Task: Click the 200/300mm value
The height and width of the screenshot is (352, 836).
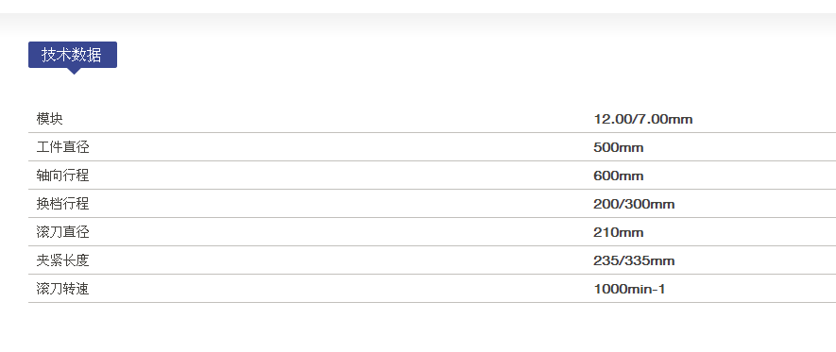Action: click(634, 204)
